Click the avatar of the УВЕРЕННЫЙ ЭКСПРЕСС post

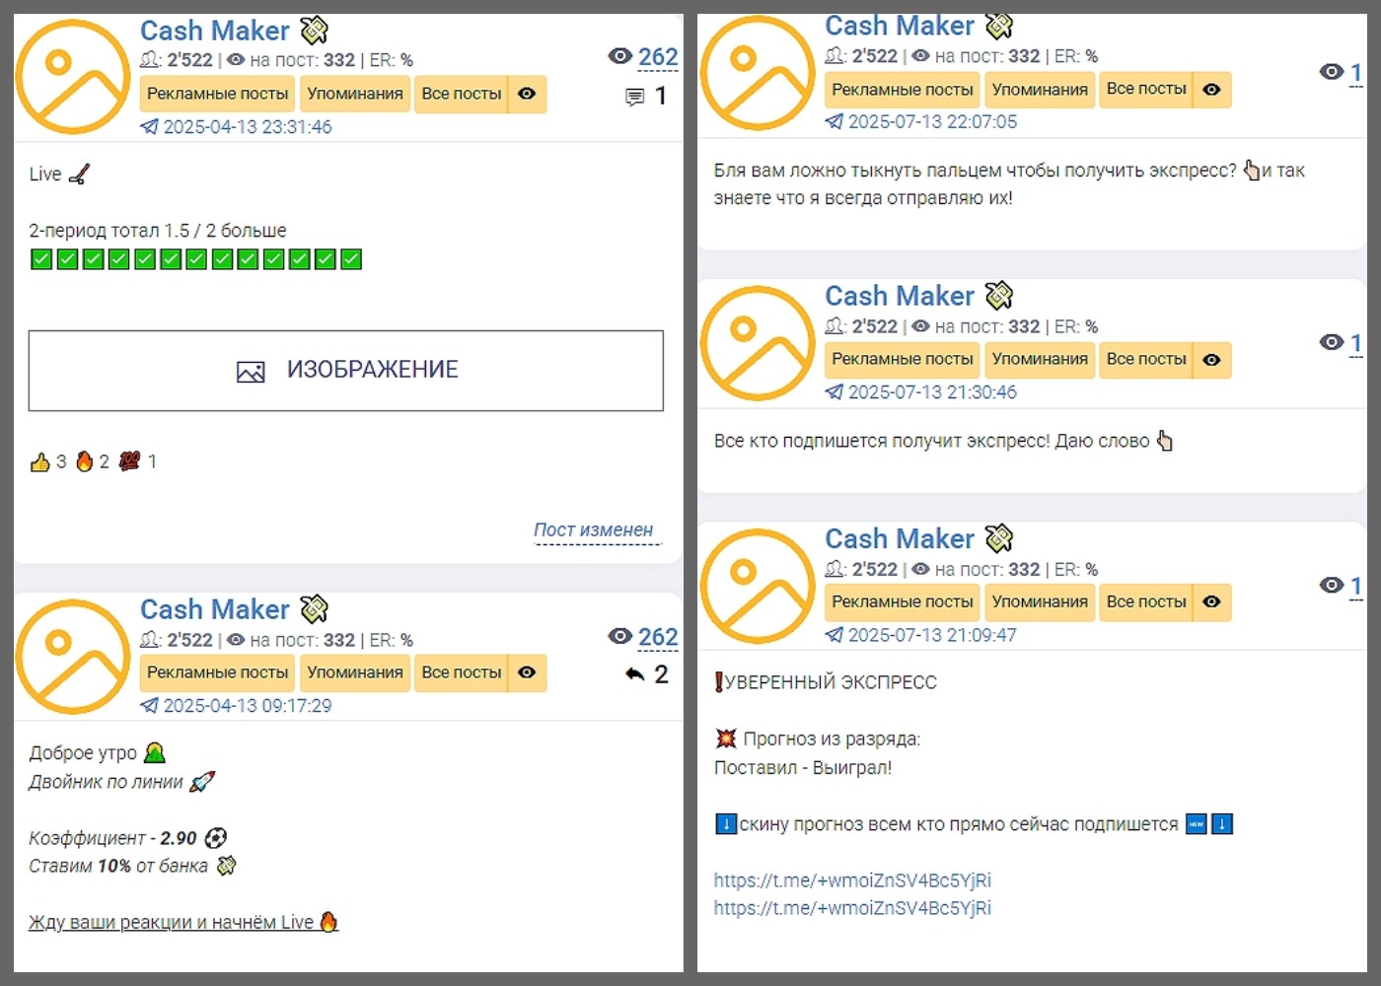click(x=758, y=586)
